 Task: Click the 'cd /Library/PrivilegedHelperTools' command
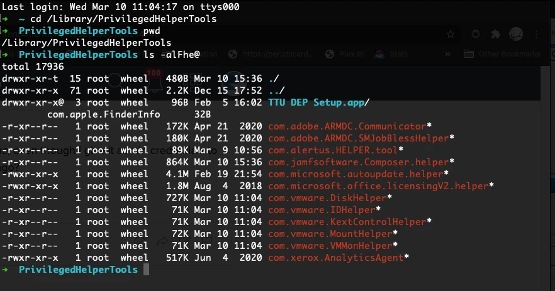pos(123,19)
